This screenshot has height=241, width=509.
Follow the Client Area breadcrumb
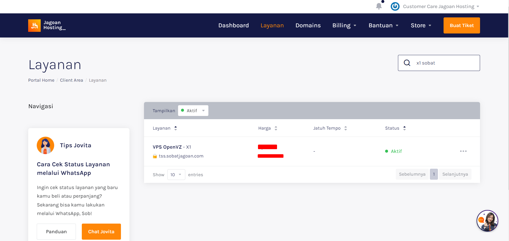tap(72, 80)
